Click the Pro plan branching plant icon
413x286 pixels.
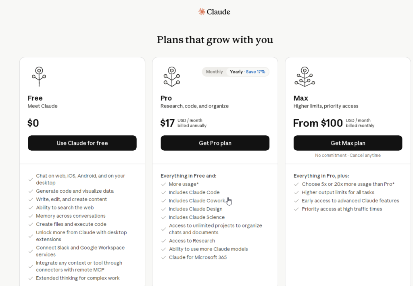pyautogui.click(x=172, y=76)
